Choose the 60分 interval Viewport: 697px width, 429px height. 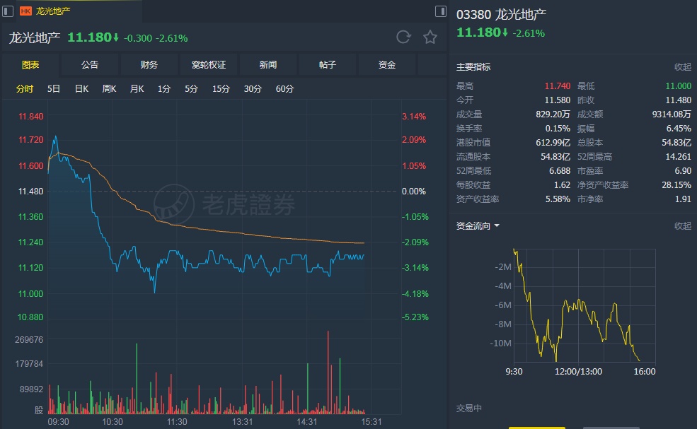284,89
